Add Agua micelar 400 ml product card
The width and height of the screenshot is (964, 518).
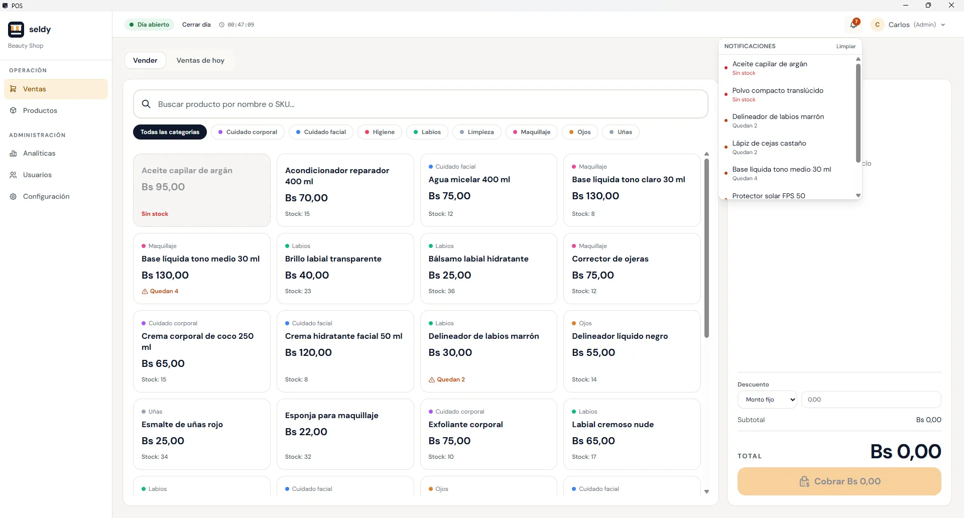pyautogui.click(x=489, y=190)
